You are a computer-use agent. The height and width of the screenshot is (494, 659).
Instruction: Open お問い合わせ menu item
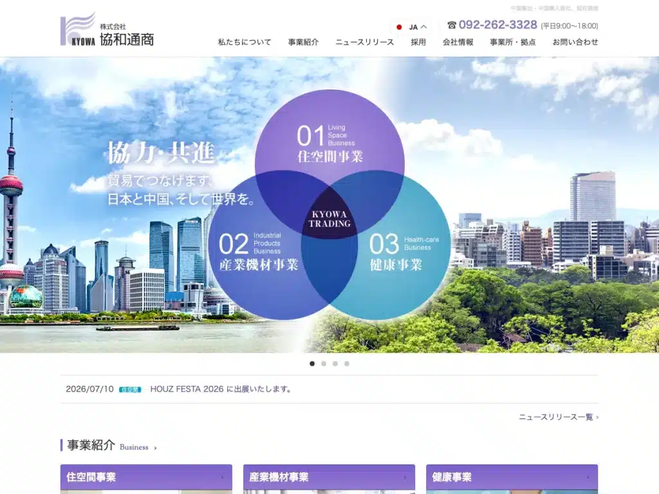575,42
